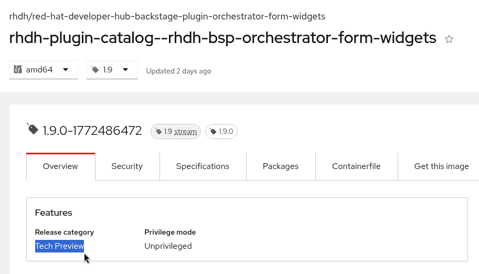Switch to the Security tab

[127, 166]
